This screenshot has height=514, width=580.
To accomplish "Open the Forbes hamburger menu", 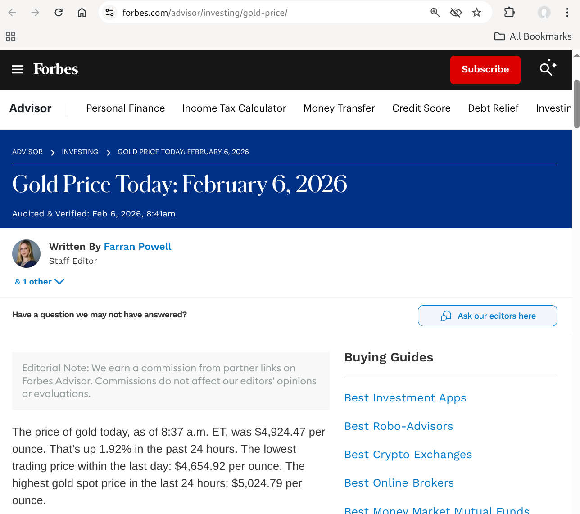I will pyautogui.click(x=17, y=69).
